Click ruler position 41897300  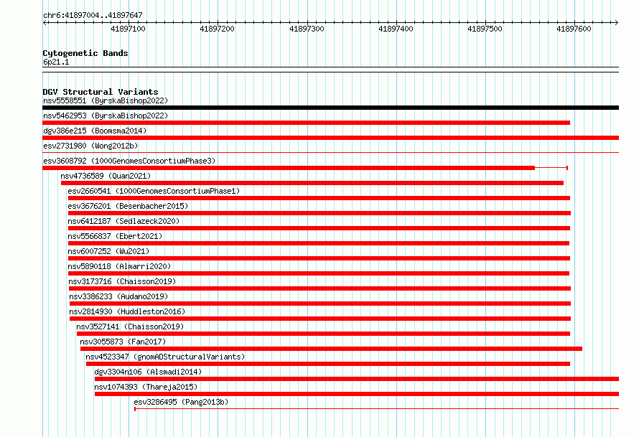point(307,29)
